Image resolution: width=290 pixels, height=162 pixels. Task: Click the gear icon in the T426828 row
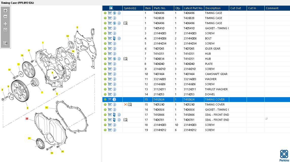click(x=105, y=18)
